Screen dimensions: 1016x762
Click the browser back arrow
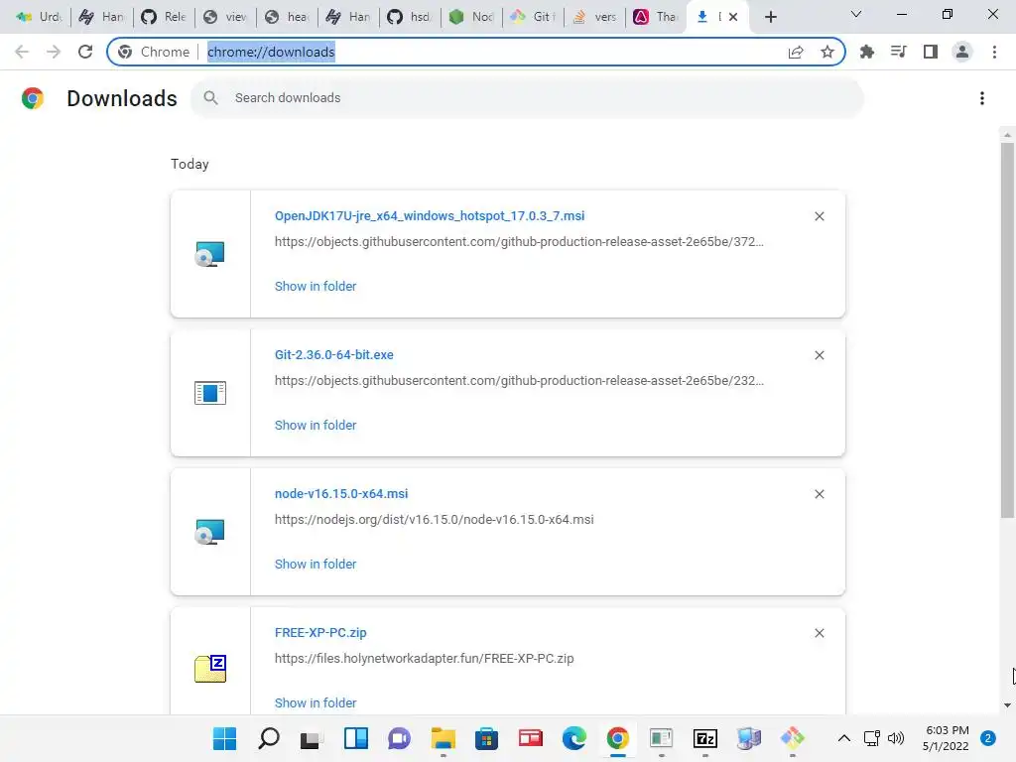[x=22, y=52]
